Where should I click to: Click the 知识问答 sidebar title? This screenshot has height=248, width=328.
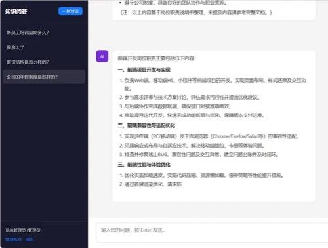click(x=16, y=11)
